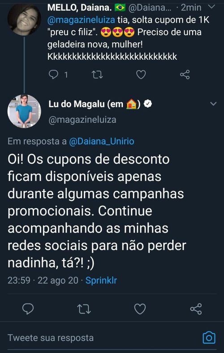The width and height of the screenshot is (224, 353).
Task: Like the Lu do Magalu tweet
Action: point(140,309)
